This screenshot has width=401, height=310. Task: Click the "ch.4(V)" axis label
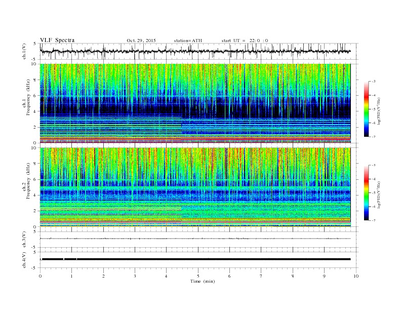(x=24, y=260)
